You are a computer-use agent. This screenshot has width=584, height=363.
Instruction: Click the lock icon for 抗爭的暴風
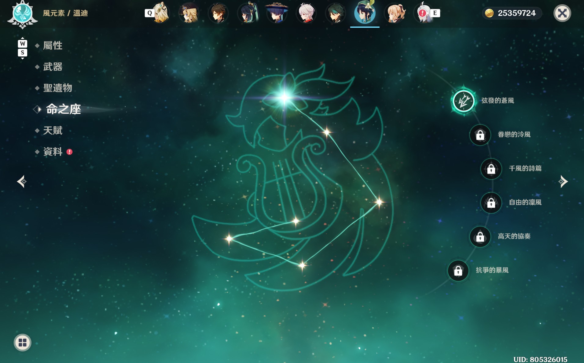(x=458, y=270)
